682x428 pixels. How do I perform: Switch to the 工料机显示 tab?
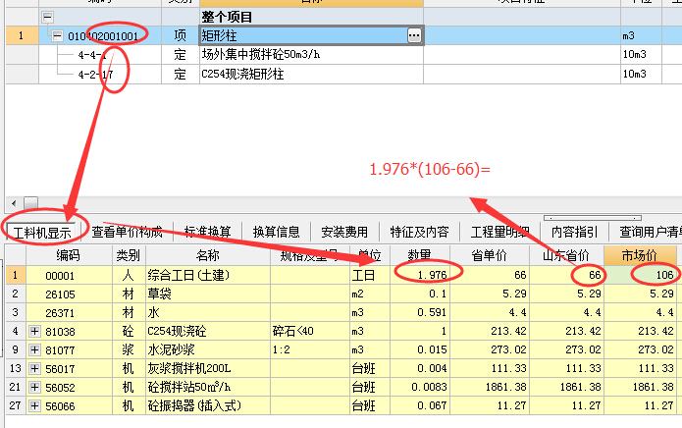click(x=42, y=233)
